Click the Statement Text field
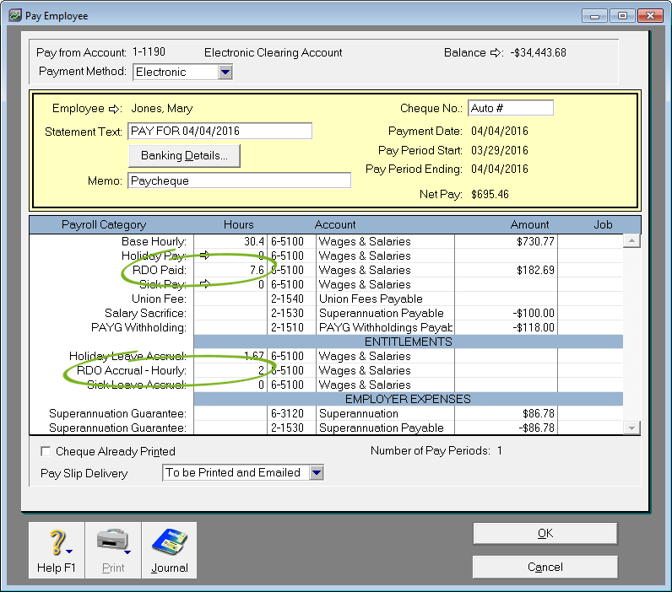The image size is (672, 592). click(x=219, y=132)
